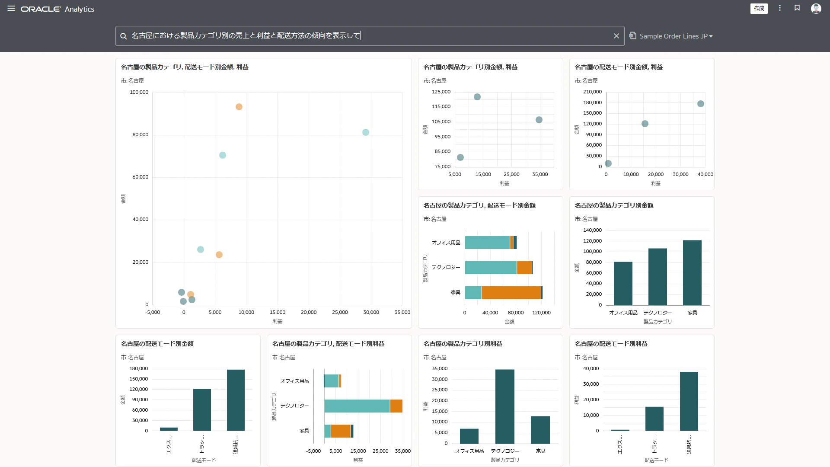Click the dataset icon beside Sample Order Lines
This screenshot has width=830, height=467.
tap(633, 36)
